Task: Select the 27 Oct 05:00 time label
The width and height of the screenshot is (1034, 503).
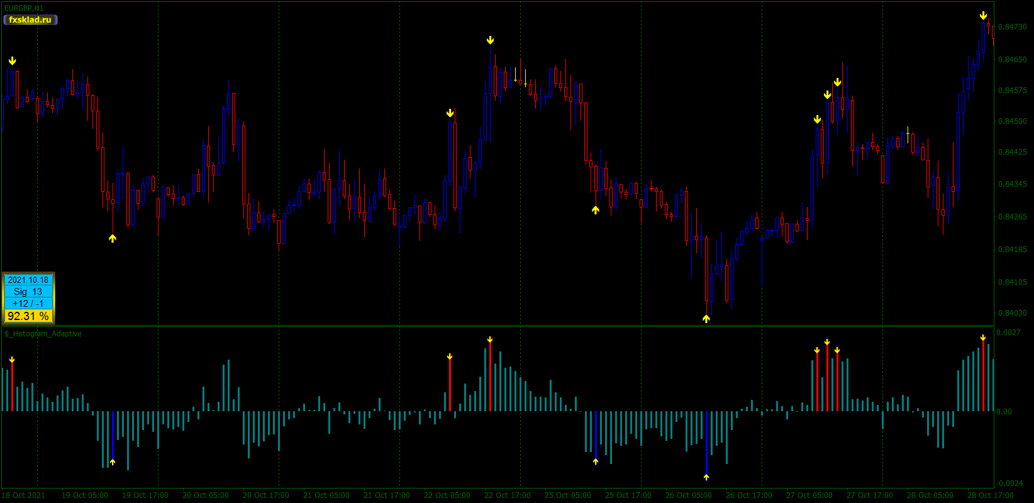Action: tap(809, 495)
